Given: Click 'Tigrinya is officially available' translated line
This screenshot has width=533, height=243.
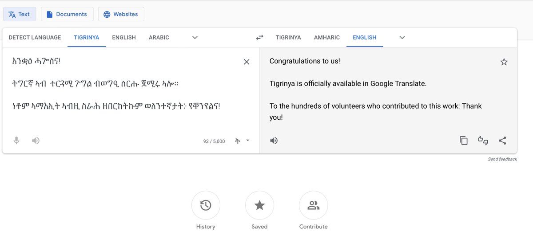Looking at the screenshot, I should pos(348,84).
